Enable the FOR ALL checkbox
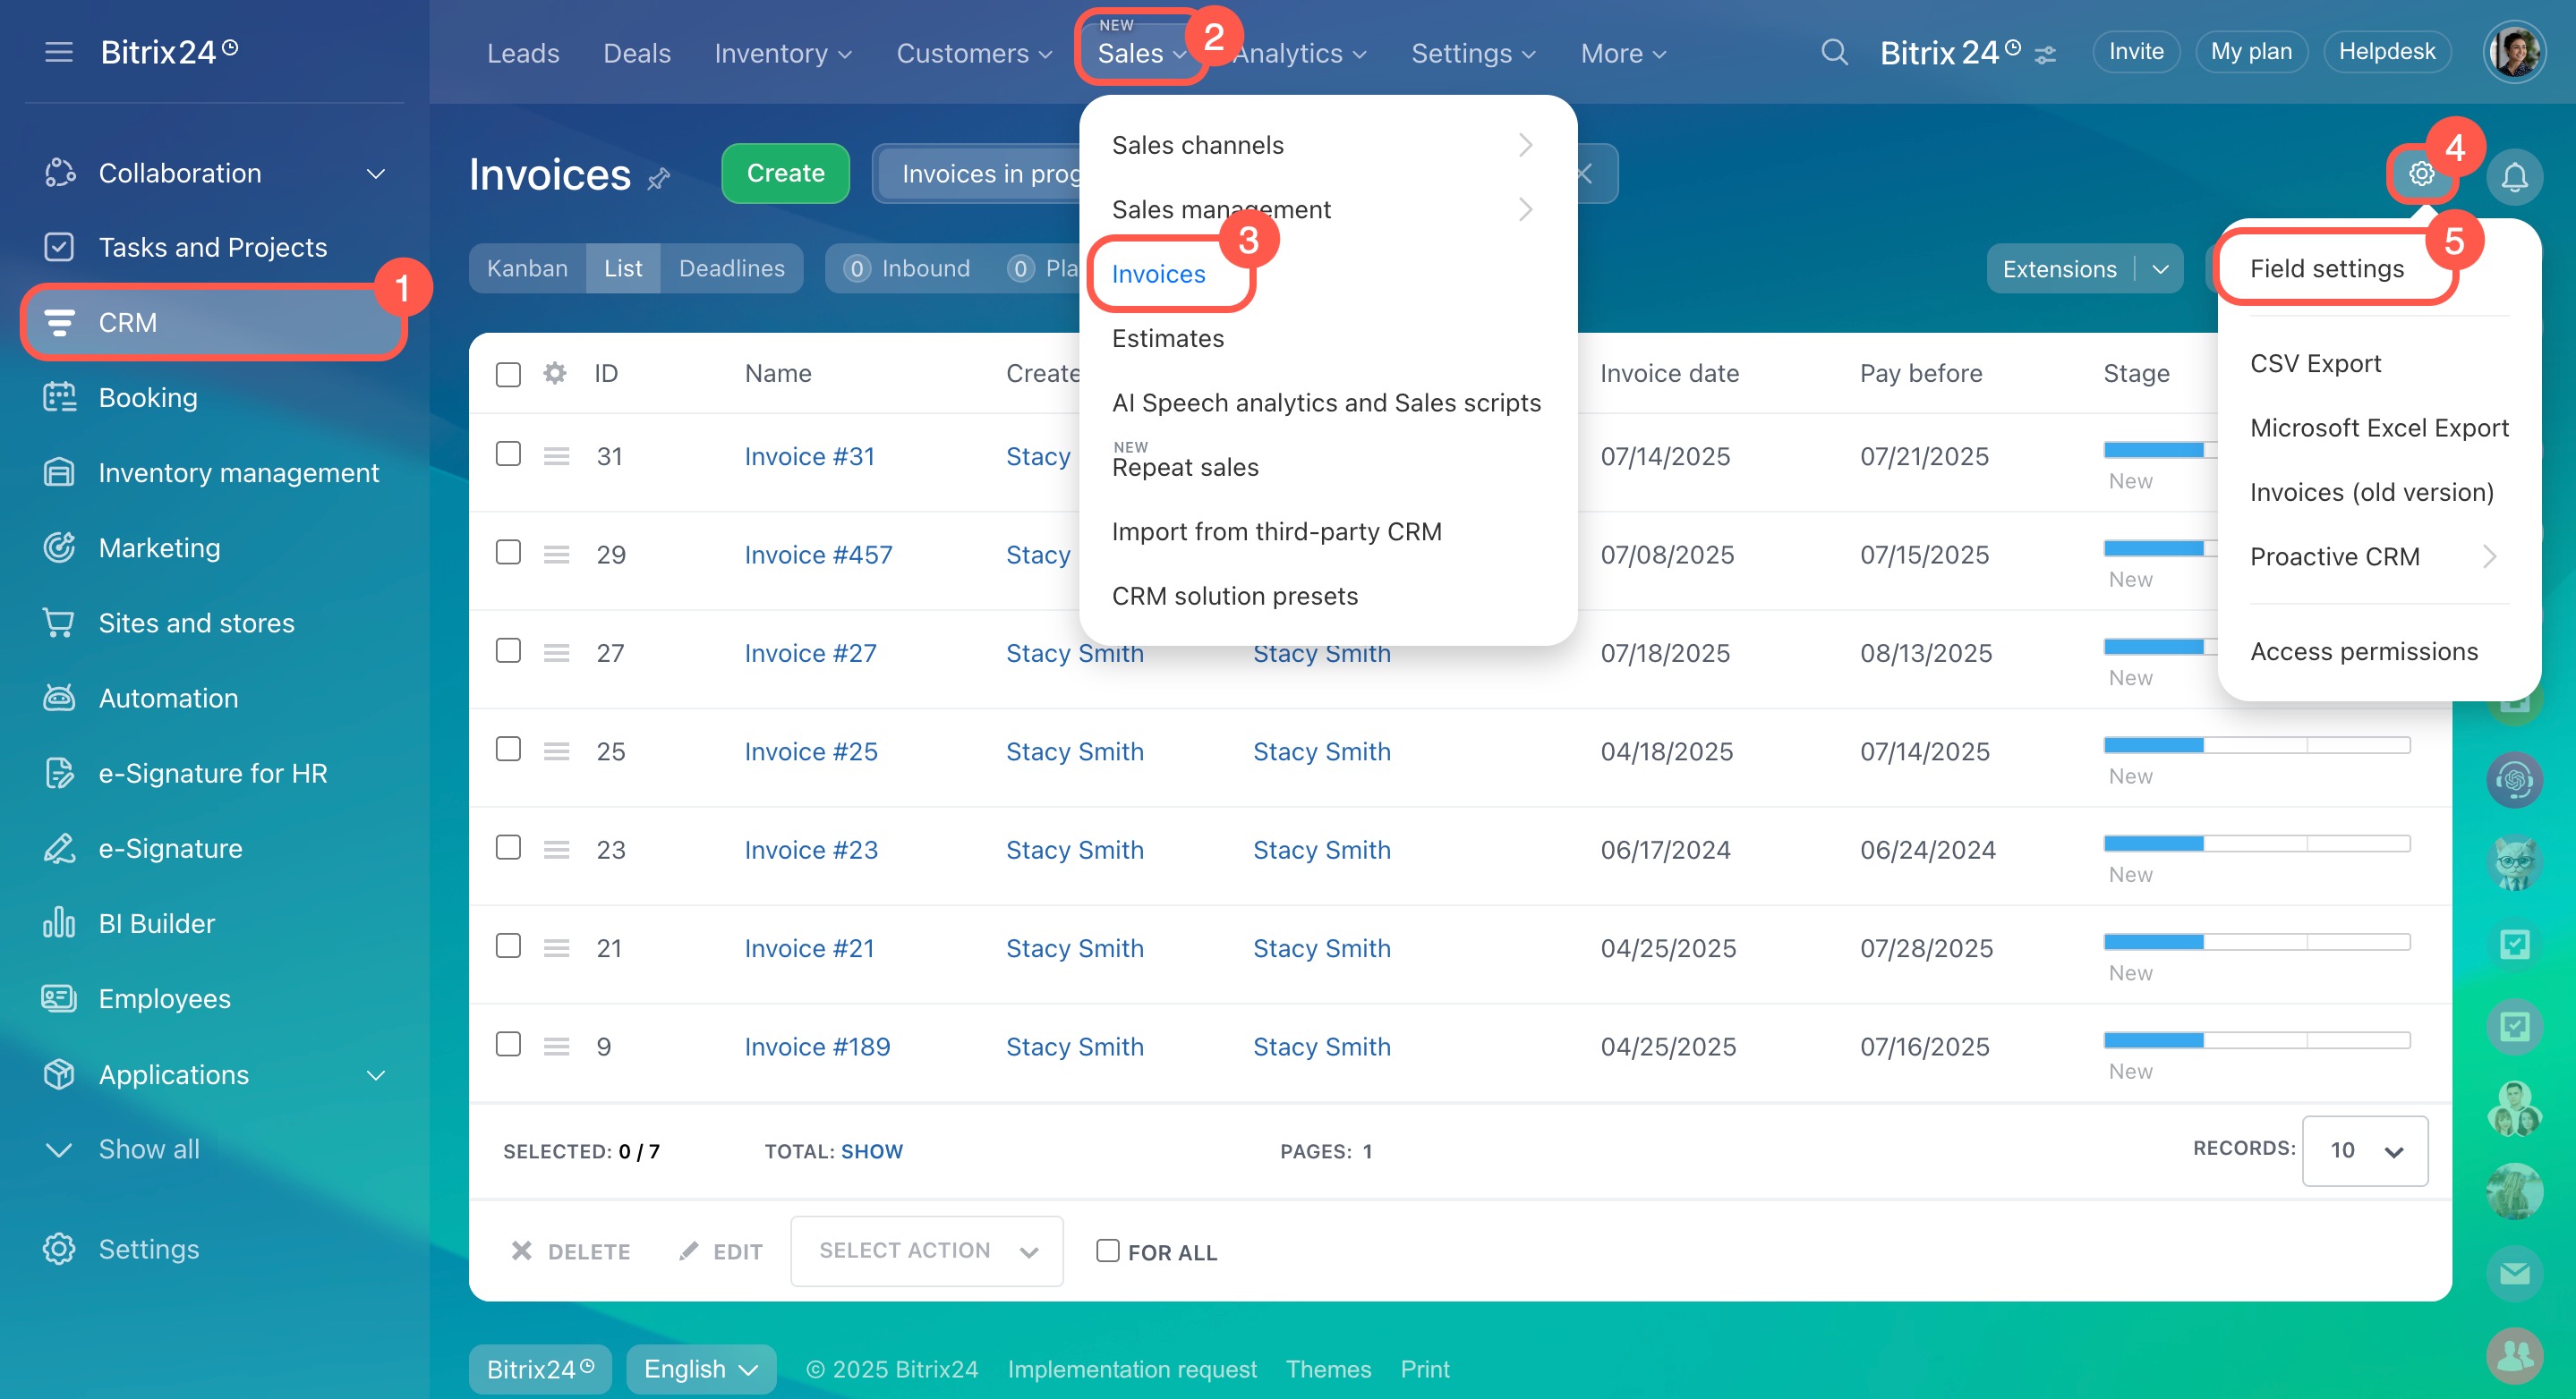 [x=1107, y=1251]
